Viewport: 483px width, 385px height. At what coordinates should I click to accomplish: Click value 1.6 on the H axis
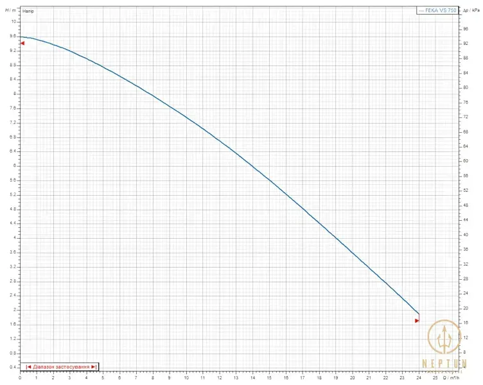coord(13,325)
